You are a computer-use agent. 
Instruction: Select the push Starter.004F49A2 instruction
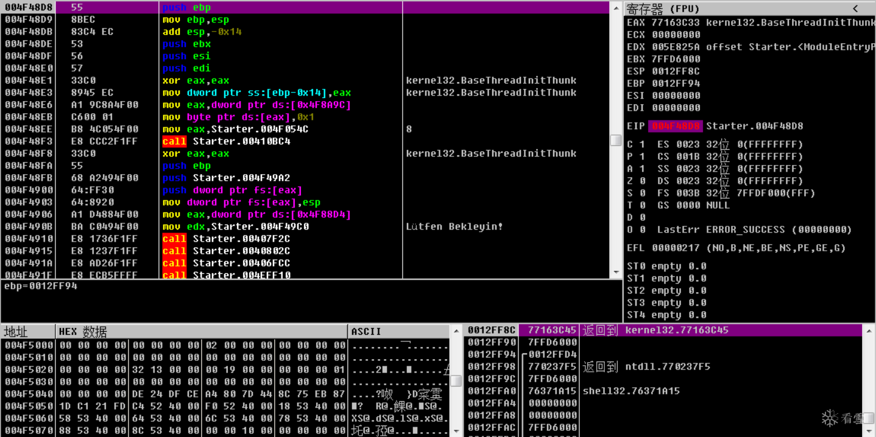(226, 178)
